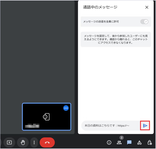Click the pinned message info notice

point(116,39)
